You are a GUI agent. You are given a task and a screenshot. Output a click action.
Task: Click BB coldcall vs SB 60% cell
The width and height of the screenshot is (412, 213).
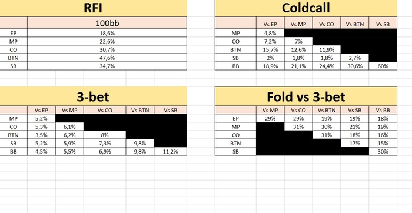click(x=383, y=66)
